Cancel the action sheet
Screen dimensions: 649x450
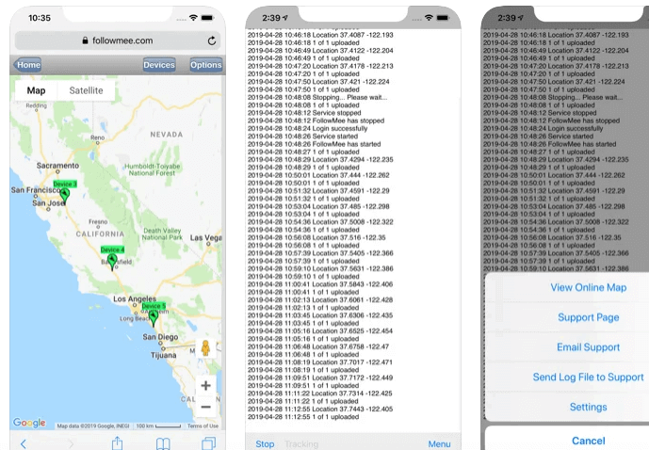tap(588, 441)
